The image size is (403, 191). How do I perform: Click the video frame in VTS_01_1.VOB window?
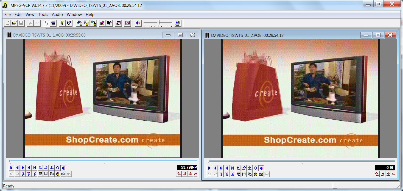click(x=103, y=98)
